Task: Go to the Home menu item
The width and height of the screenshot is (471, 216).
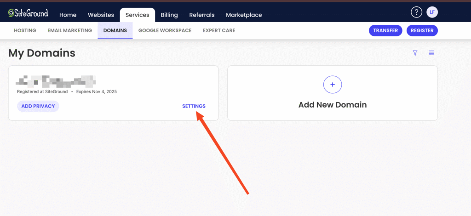Action: 68,15
